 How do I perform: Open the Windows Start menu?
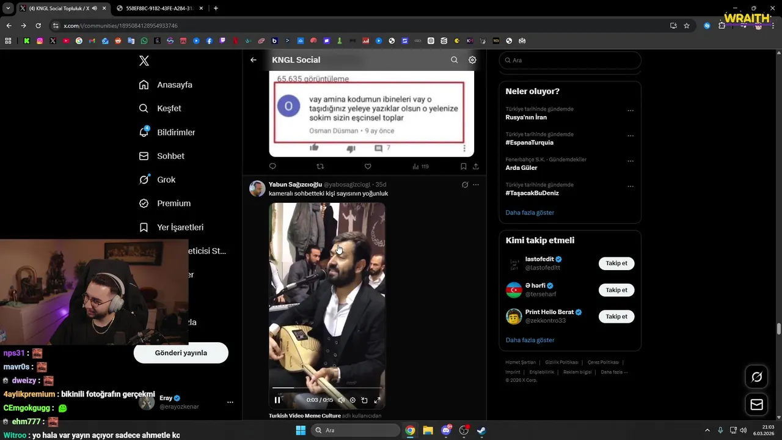(x=301, y=430)
